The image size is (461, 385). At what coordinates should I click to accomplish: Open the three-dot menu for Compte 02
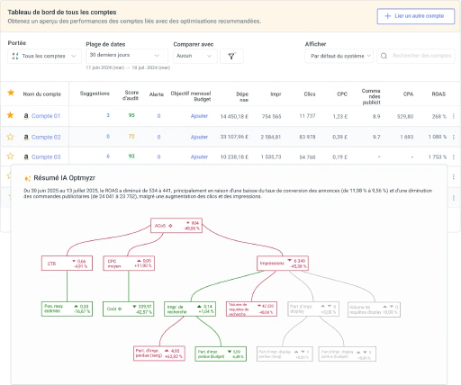click(454, 137)
